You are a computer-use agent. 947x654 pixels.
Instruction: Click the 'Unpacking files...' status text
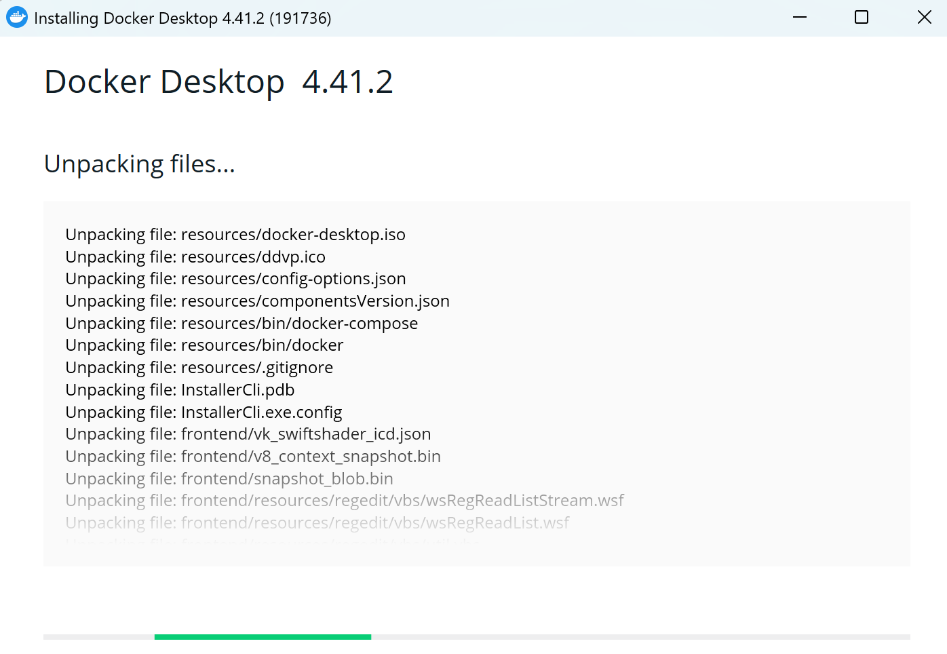(x=140, y=164)
